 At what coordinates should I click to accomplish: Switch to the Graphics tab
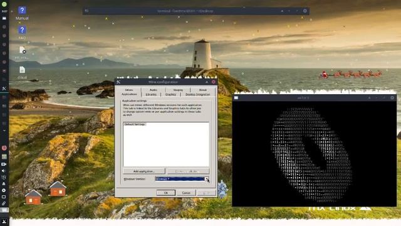170,94
